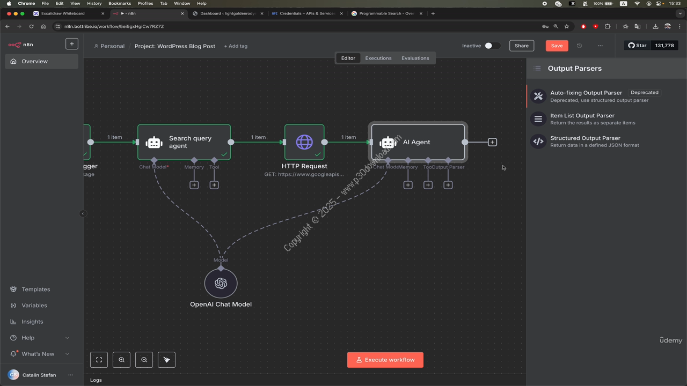Open the Overview page
The width and height of the screenshot is (687, 386).
41,62
